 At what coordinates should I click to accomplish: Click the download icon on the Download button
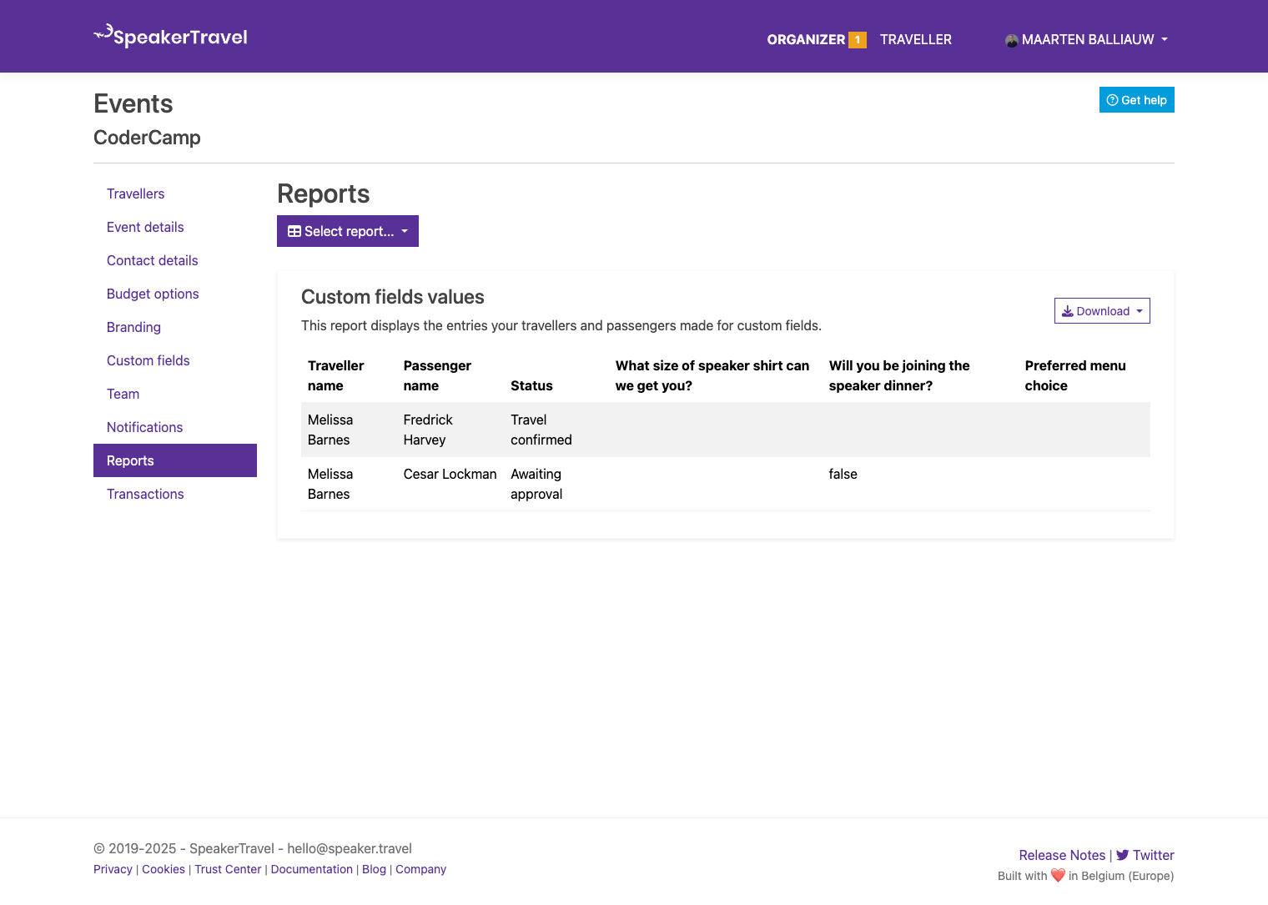tap(1068, 310)
